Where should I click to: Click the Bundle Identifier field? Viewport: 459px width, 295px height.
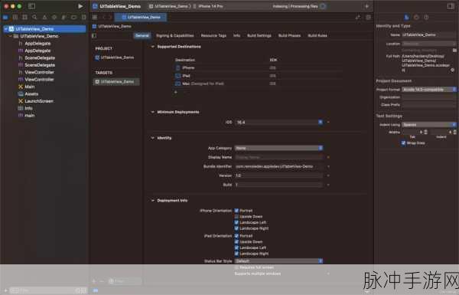pyautogui.click(x=278, y=166)
